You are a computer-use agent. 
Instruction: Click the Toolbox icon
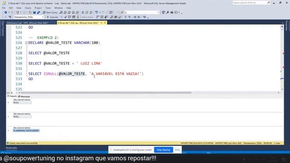tap(172, 12)
